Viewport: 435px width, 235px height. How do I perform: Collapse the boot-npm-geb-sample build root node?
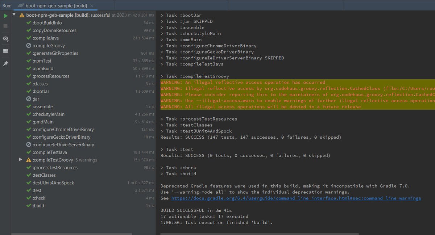point(14,15)
